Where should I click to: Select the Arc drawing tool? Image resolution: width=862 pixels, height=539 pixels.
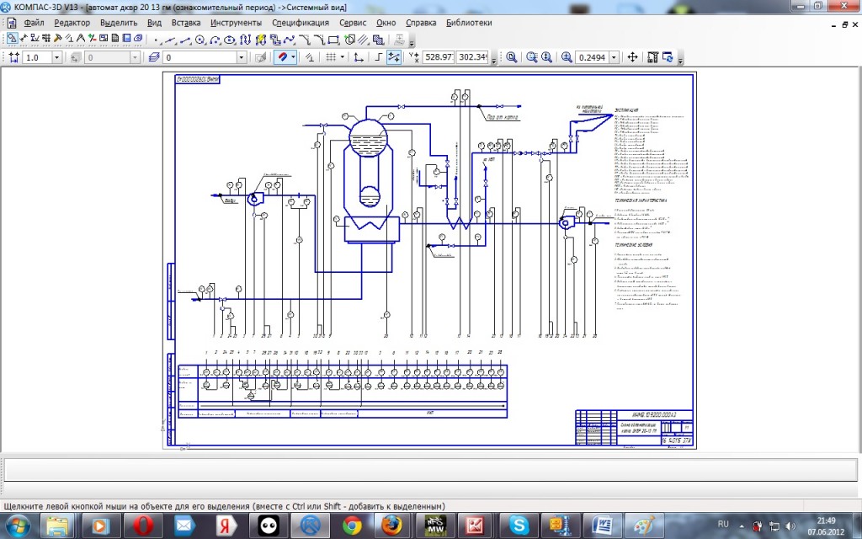click(215, 40)
